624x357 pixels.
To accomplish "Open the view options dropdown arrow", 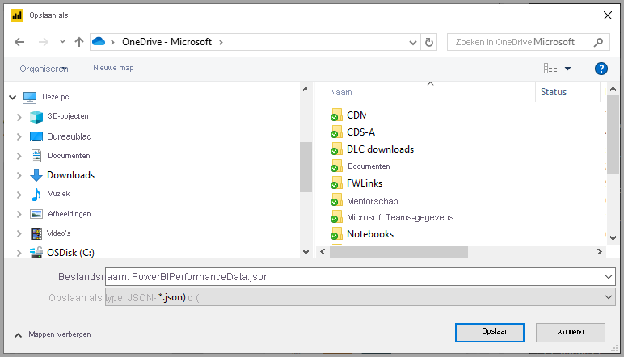I will [568, 69].
